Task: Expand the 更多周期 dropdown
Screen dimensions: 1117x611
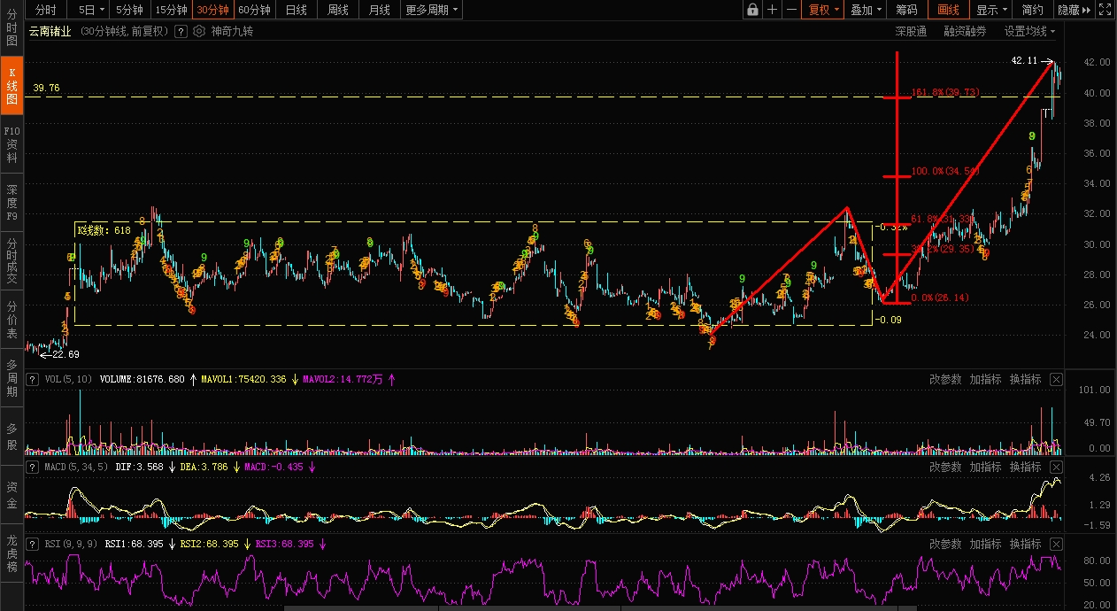Action: pyautogui.click(x=432, y=10)
